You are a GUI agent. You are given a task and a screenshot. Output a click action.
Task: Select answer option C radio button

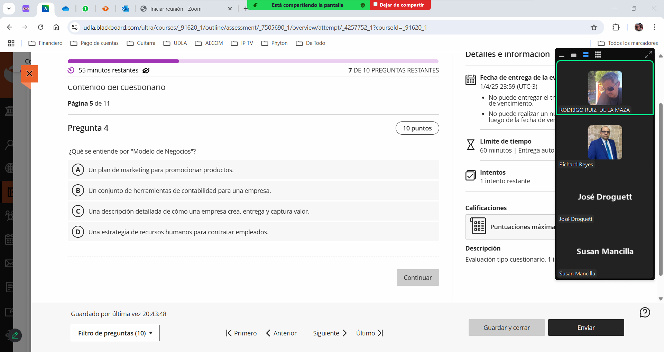coord(78,211)
